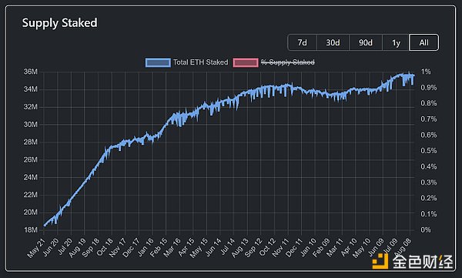Click the 0.6% right-axis label
Screen dimensions: 462x278
tap(428, 135)
